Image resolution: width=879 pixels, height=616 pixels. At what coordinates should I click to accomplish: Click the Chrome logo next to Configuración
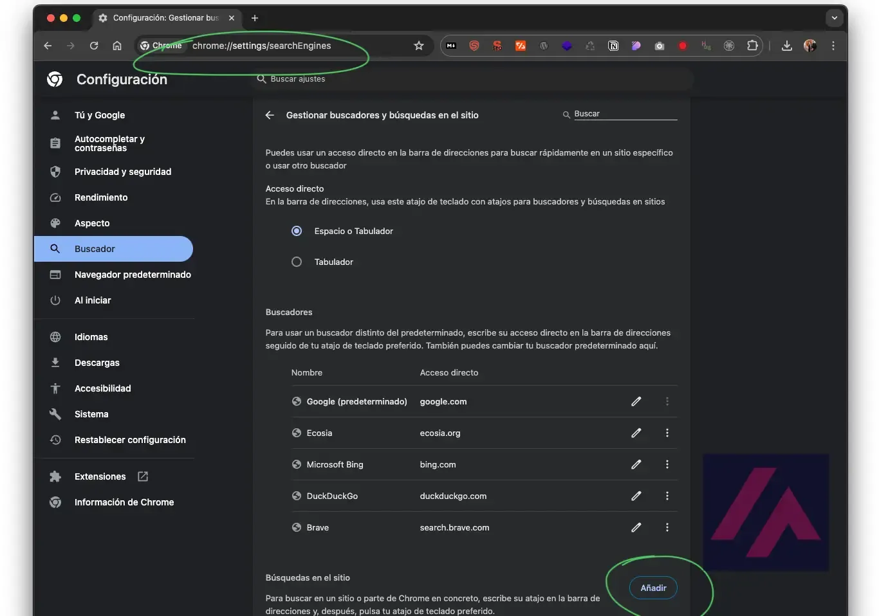point(55,79)
